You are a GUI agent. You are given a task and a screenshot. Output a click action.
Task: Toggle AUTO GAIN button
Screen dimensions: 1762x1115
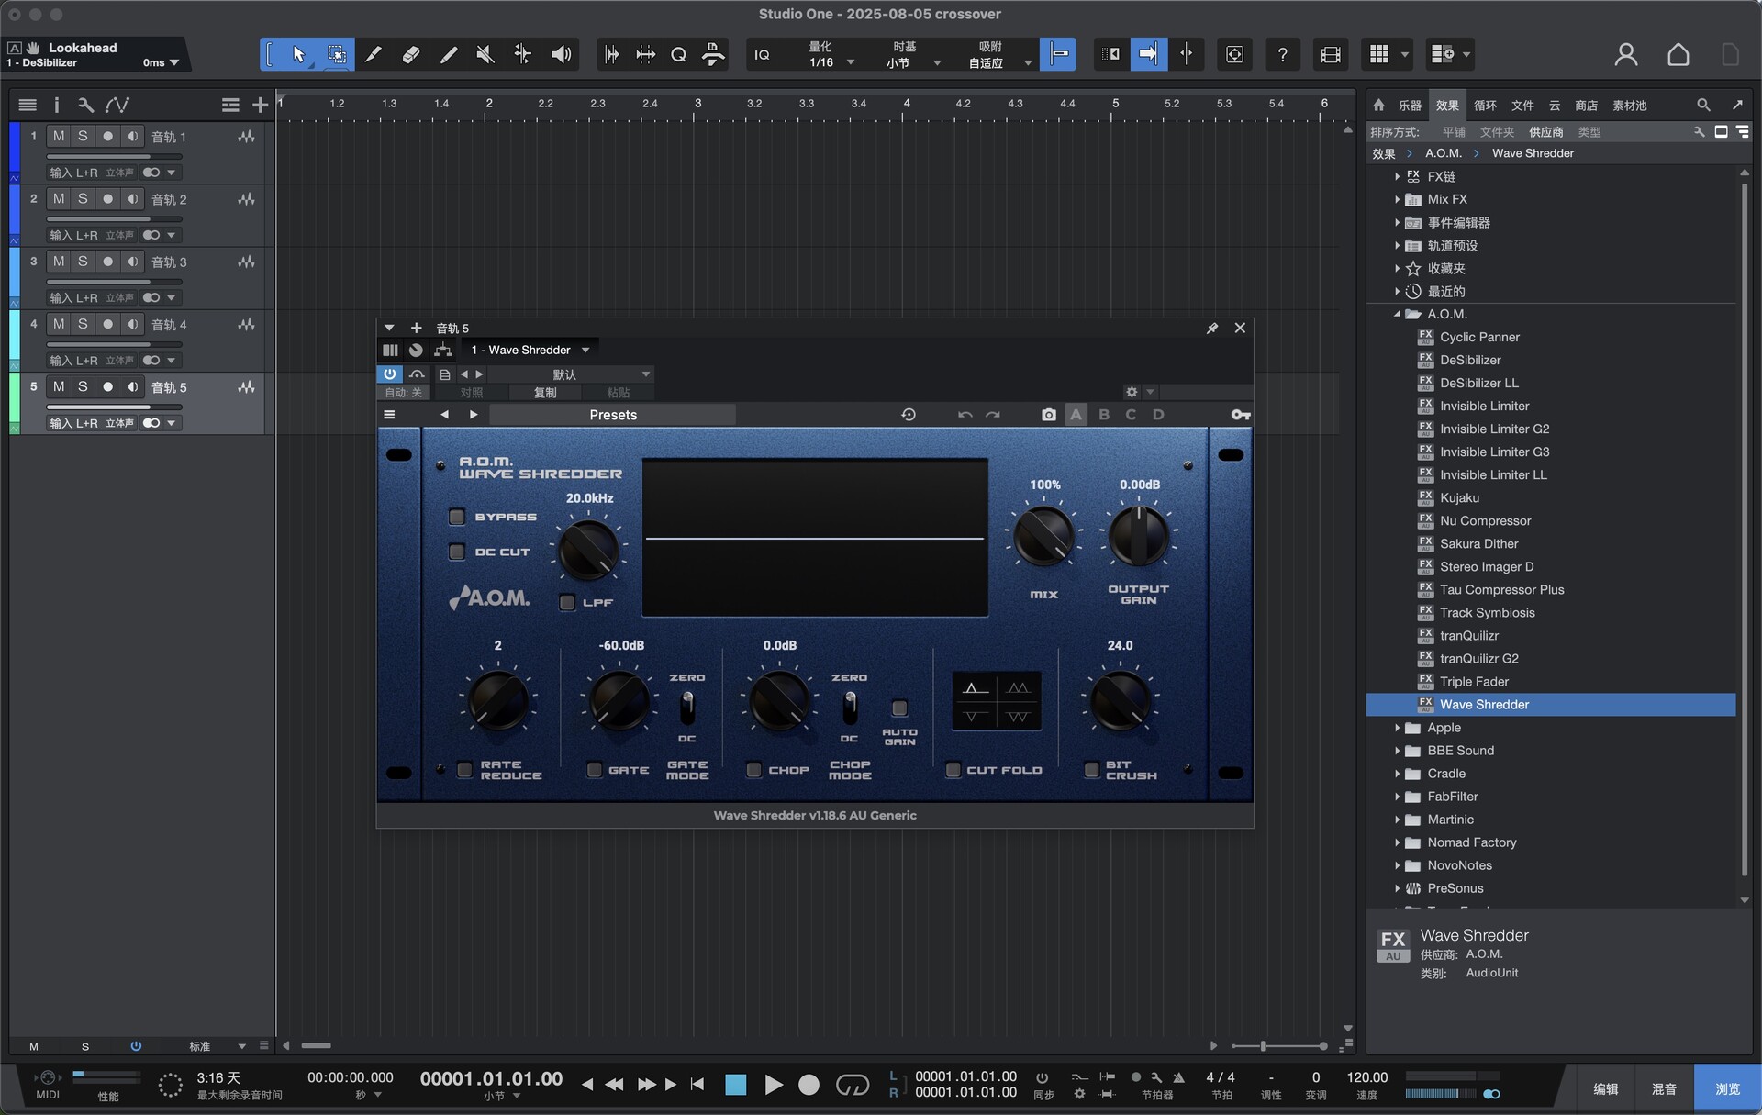click(899, 708)
